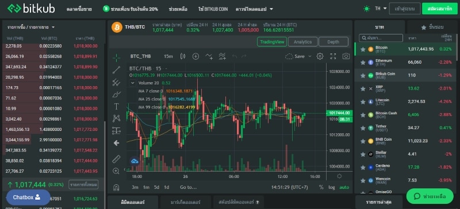Viewport: 460px width, 209px height.
Task: Switch to Analytics chart tab
Action: 303,42
